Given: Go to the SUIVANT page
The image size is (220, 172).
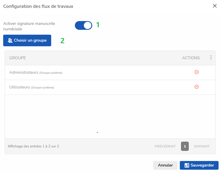Looking at the screenshot, I should point(202,146).
